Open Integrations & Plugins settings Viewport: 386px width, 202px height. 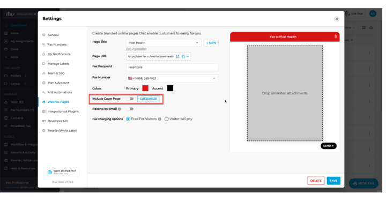pyautogui.click(x=63, y=111)
